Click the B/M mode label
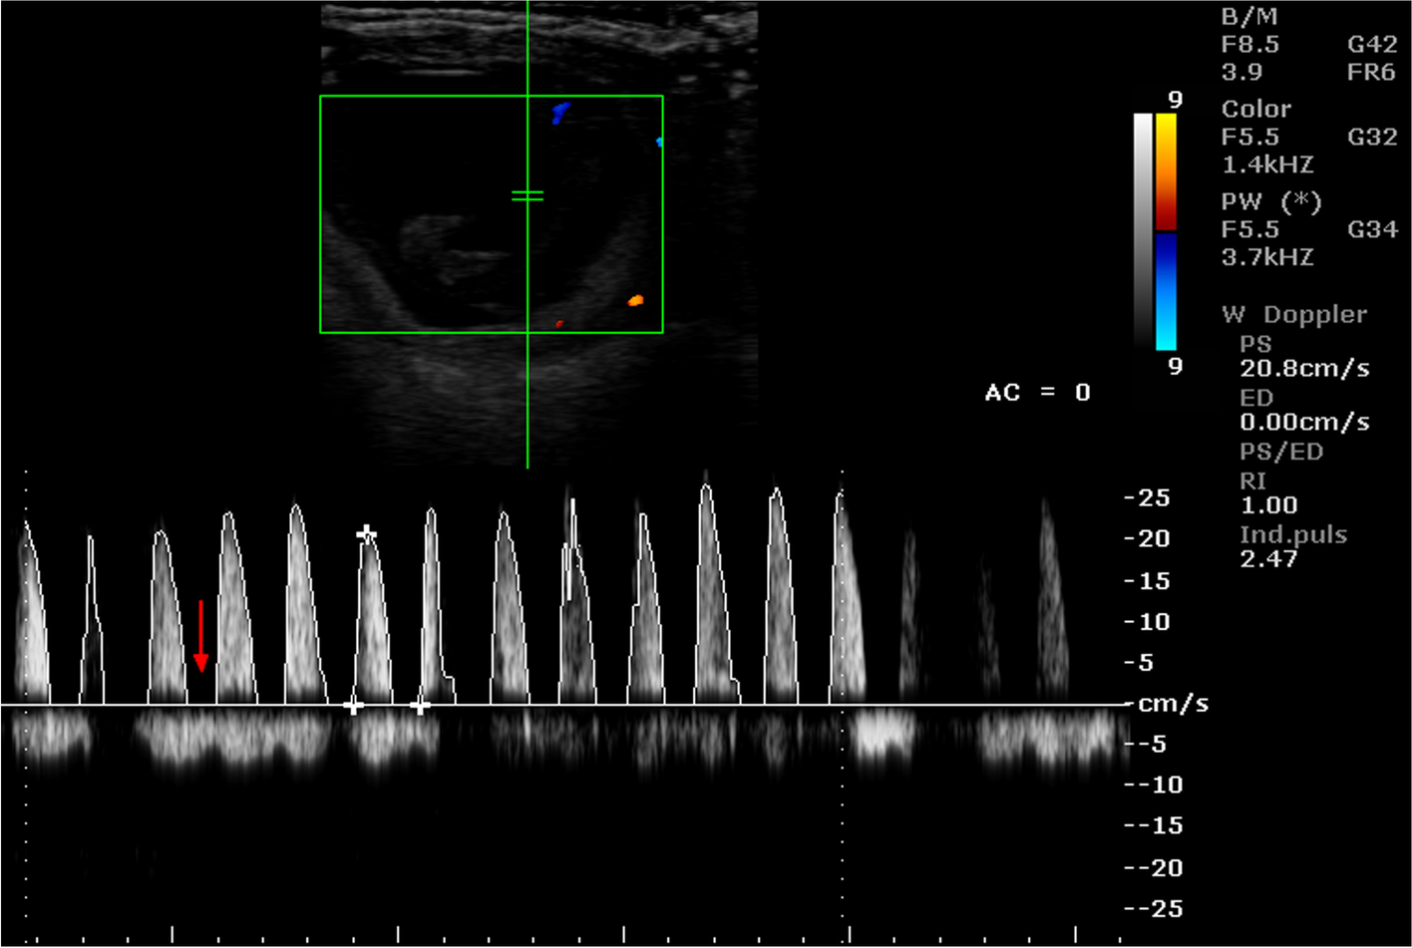 pos(1249,17)
